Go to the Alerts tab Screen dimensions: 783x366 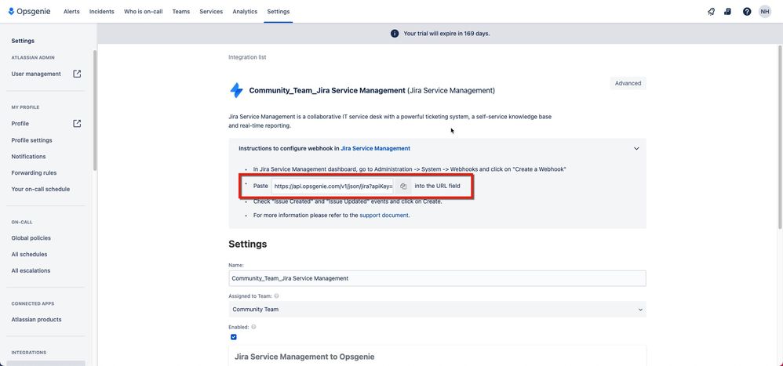[x=71, y=12]
